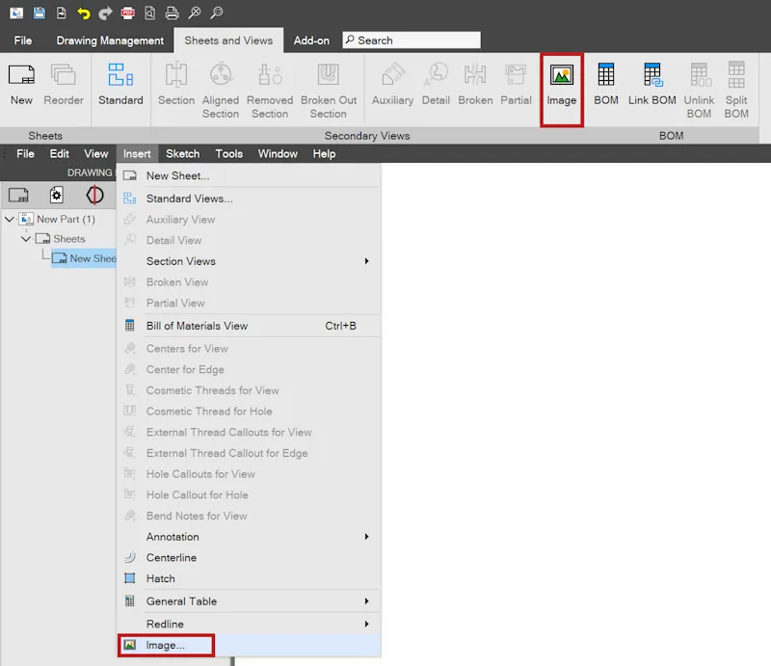This screenshot has width=771, height=666.
Task: Open the Sketch menu
Action: 183,154
